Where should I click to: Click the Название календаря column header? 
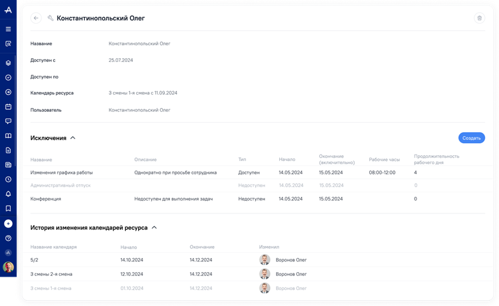click(x=54, y=247)
